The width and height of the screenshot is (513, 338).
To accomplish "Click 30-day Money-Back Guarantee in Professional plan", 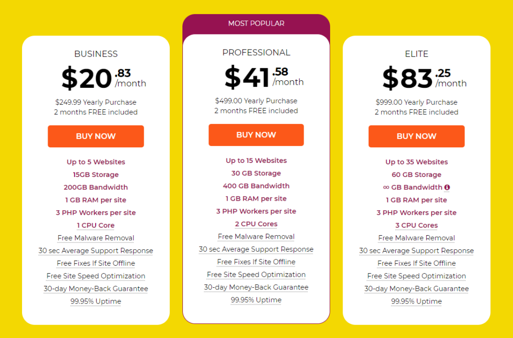I will click(256, 287).
